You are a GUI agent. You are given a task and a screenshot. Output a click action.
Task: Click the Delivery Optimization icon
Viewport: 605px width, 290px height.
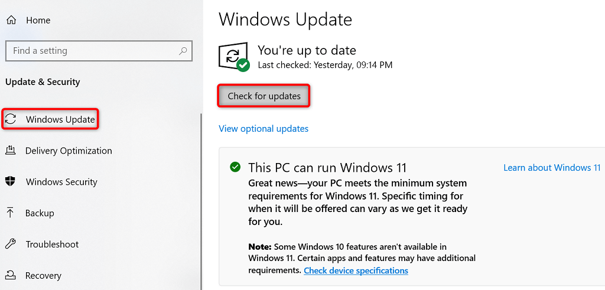pos(11,151)
